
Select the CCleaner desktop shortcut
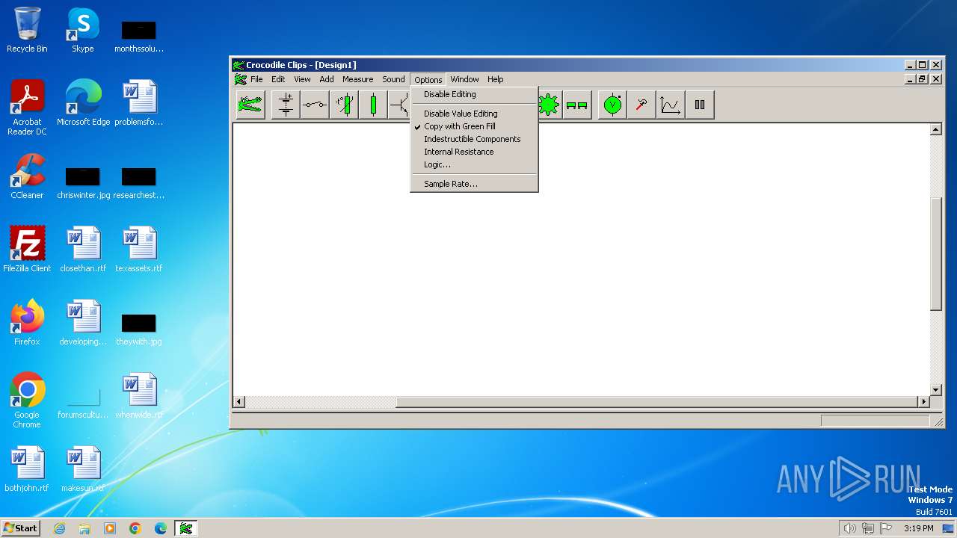pos(27,176)
